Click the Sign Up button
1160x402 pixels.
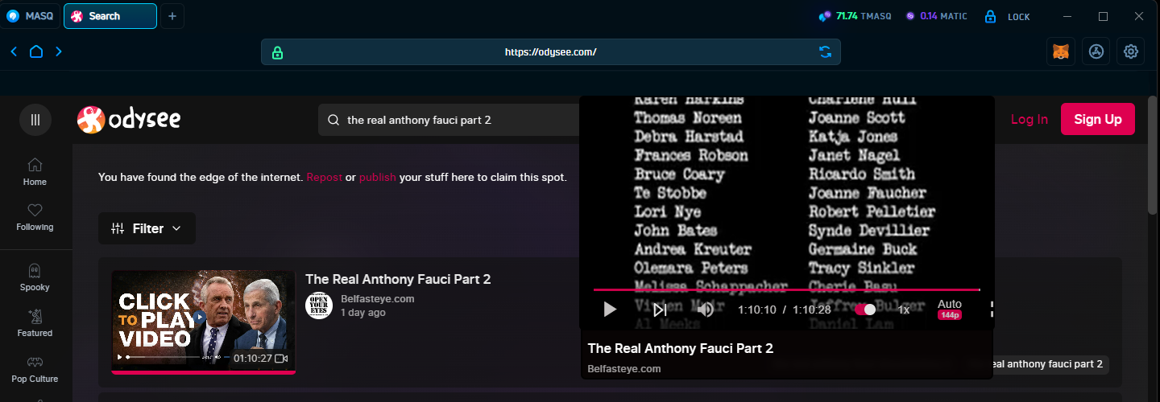1098,119
